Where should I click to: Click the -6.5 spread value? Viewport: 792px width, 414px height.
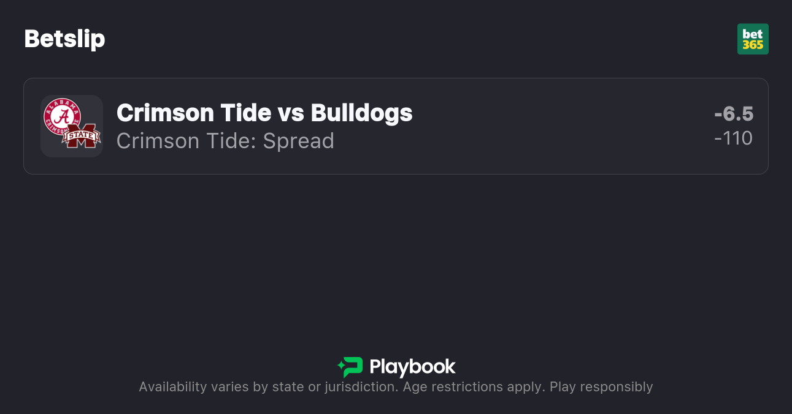click(x=733, y=114)
